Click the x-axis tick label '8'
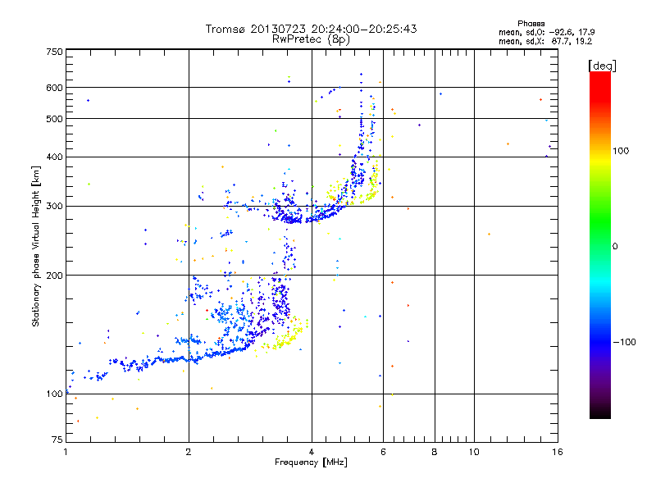This screenshot has width=656, height=492. tap(435, 452)
